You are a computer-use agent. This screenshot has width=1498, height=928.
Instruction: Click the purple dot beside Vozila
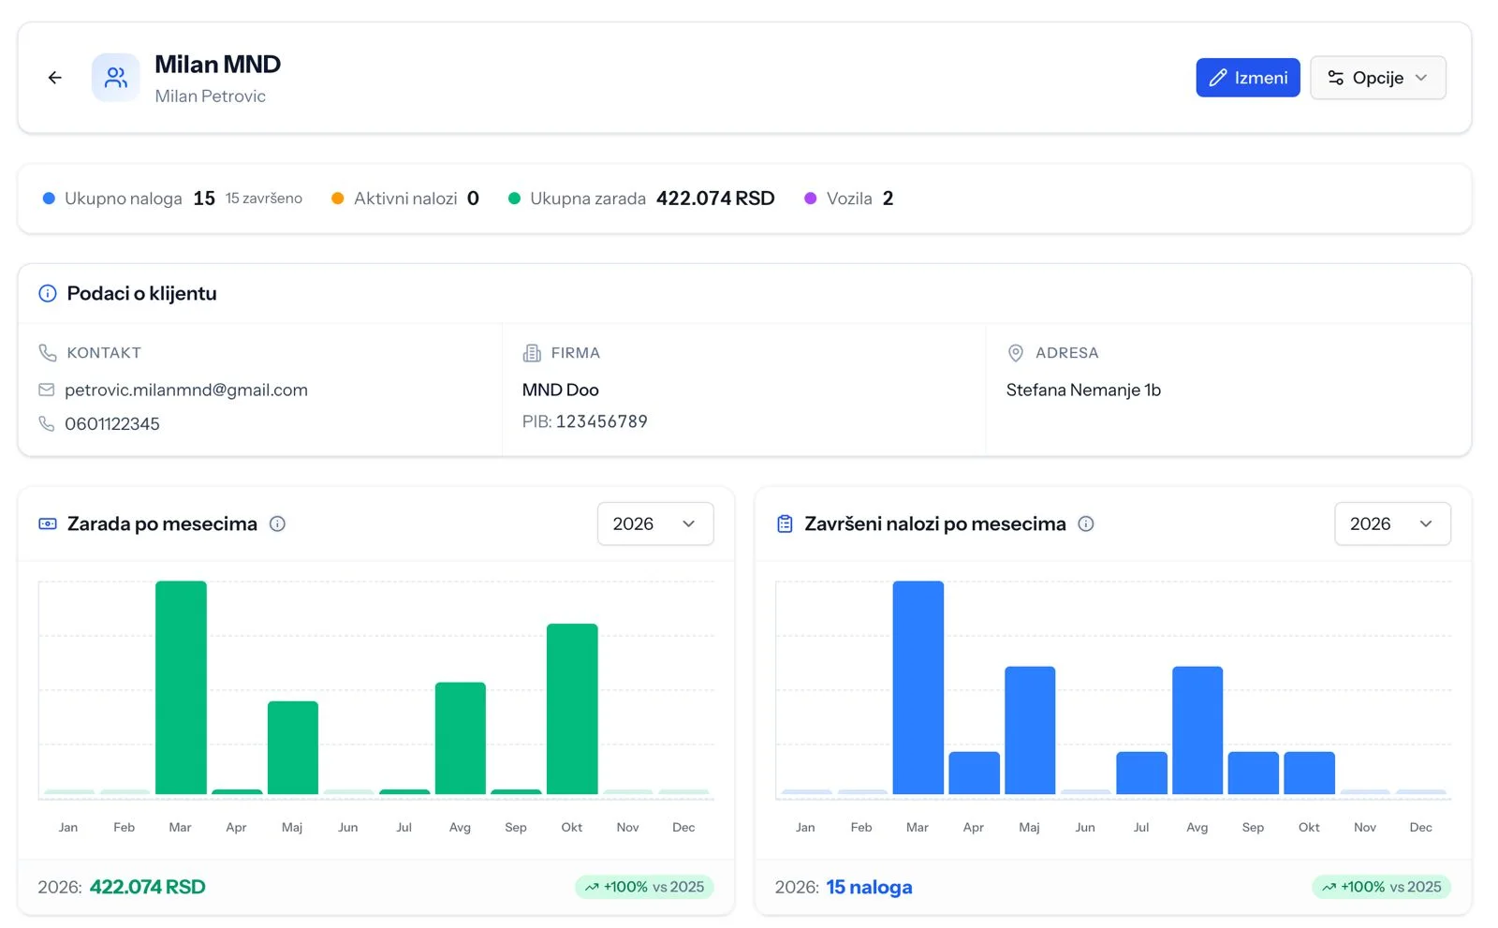click(x=811, y=199)
